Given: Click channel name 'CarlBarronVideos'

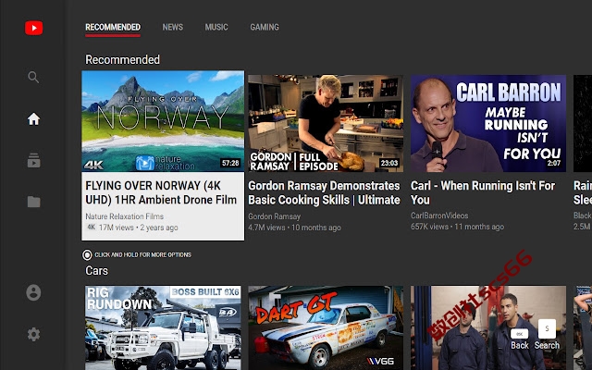Looking at the screenshot, I should point(439,216).
